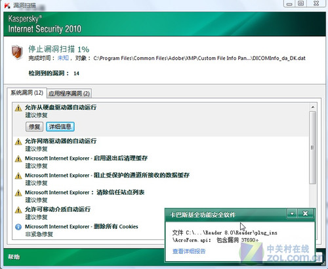Click the scrollbar up arrow
328x269 pixels.
(313, 107)
